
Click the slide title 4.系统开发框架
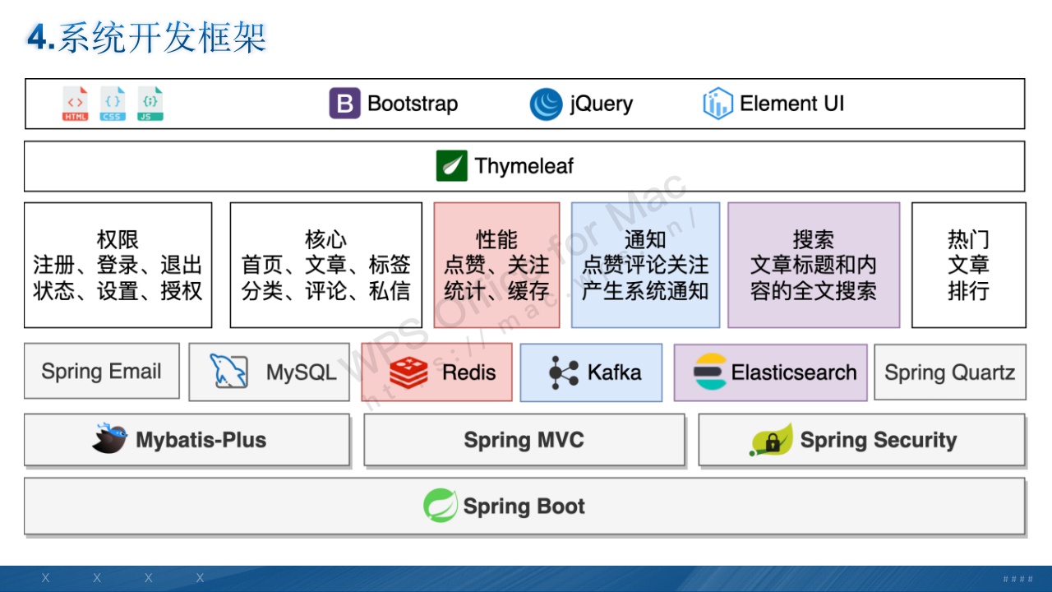(147, 39)
